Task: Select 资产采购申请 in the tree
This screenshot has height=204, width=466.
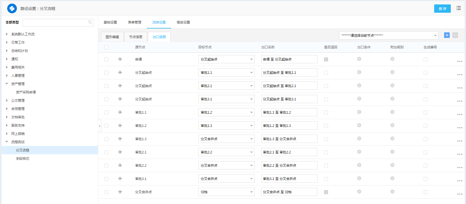Action: point(26,92)
